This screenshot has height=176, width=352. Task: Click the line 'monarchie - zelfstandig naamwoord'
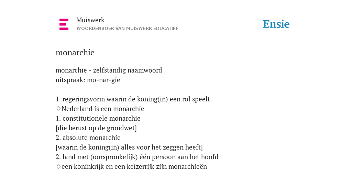tap(109, 70)
